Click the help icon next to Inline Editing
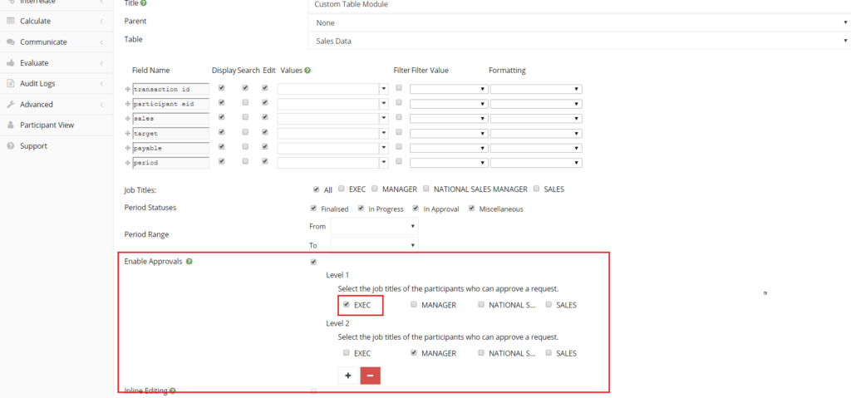 [x=173, y=391]
